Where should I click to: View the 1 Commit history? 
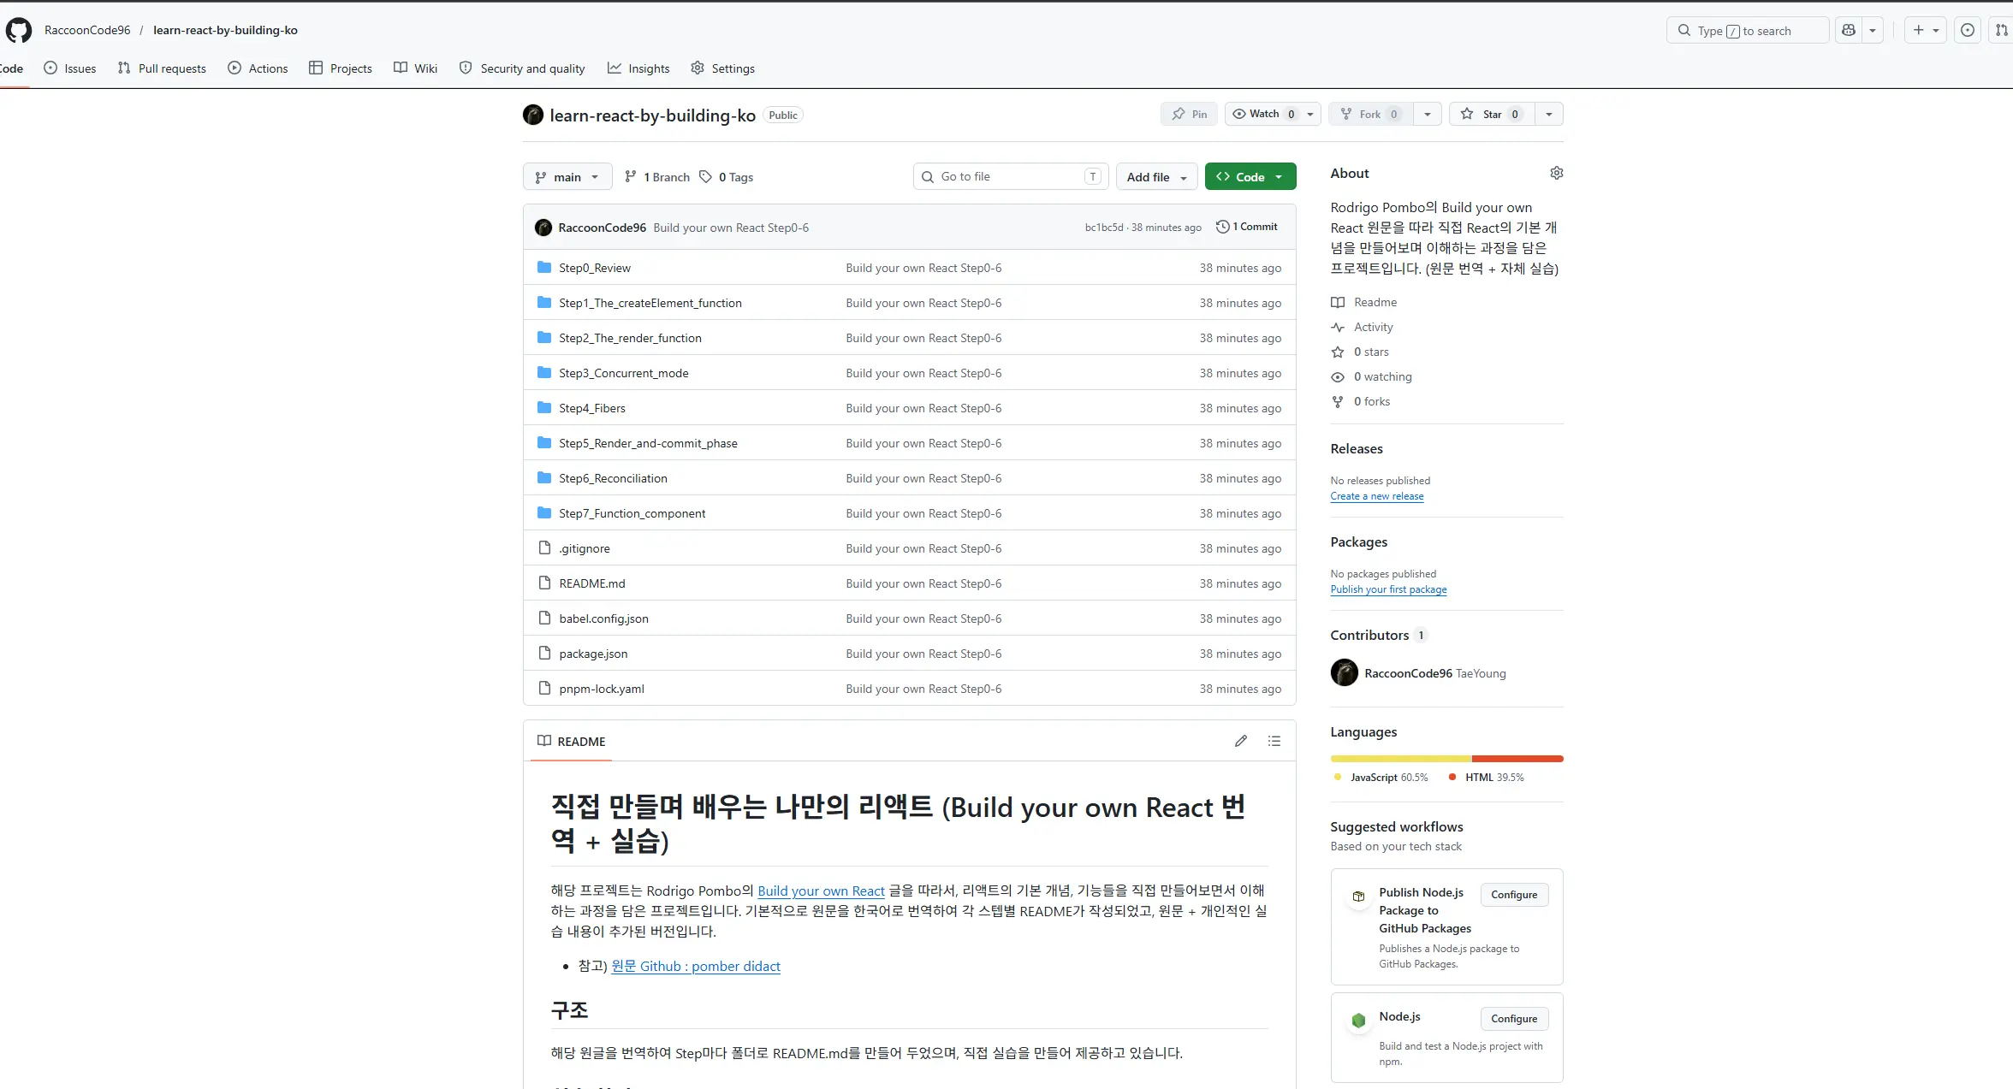1247,227
